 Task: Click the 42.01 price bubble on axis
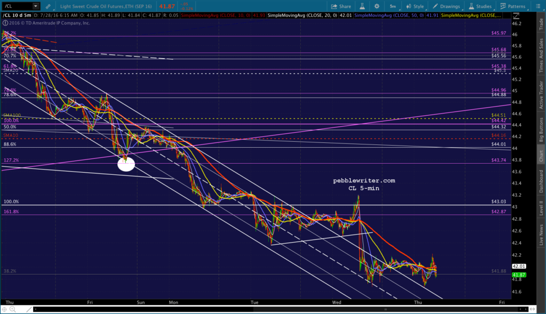coord(519,267)
